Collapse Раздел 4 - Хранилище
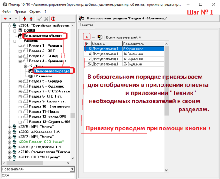 point(20,61)
